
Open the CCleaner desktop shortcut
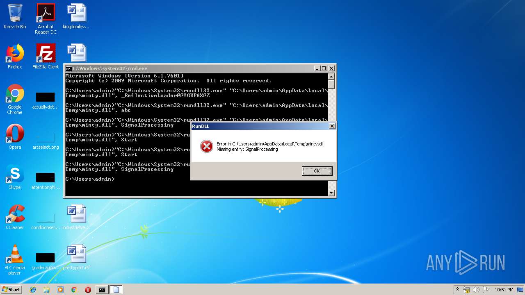(x=15, y=217)
